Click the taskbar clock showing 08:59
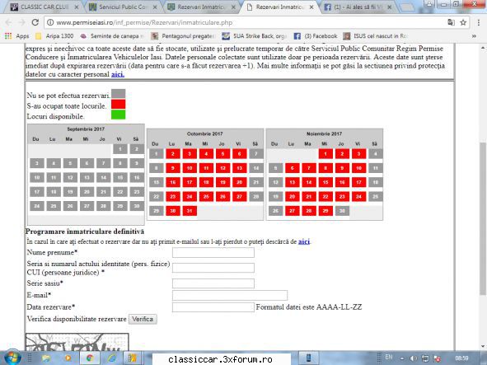The height and width of the screenshot is (365, 487). coord(461,358)
